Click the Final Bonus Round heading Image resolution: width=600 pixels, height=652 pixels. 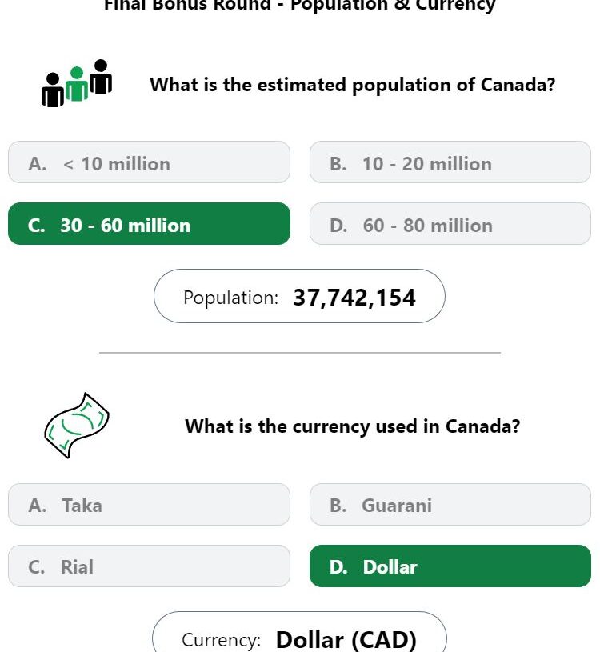(299, 6)
